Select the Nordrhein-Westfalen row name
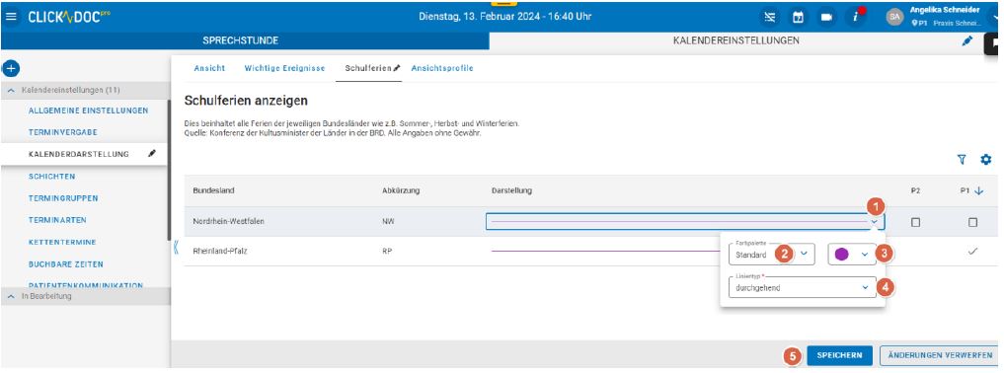 click(x=229, y=221)
